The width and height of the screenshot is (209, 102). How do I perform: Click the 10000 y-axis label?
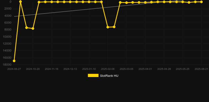coord(7,37)
